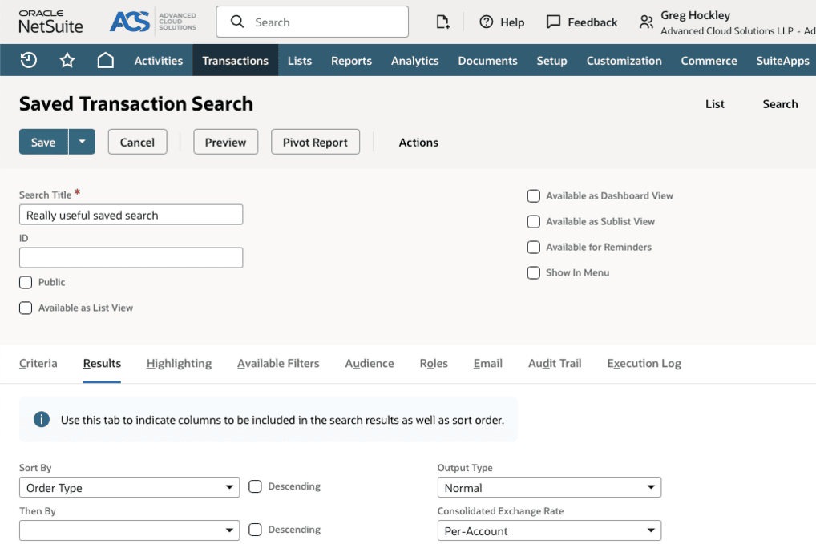This screenshot has height=544, width=816.
Task: Open the Analytics menu
Action: (x=414, y=60)
